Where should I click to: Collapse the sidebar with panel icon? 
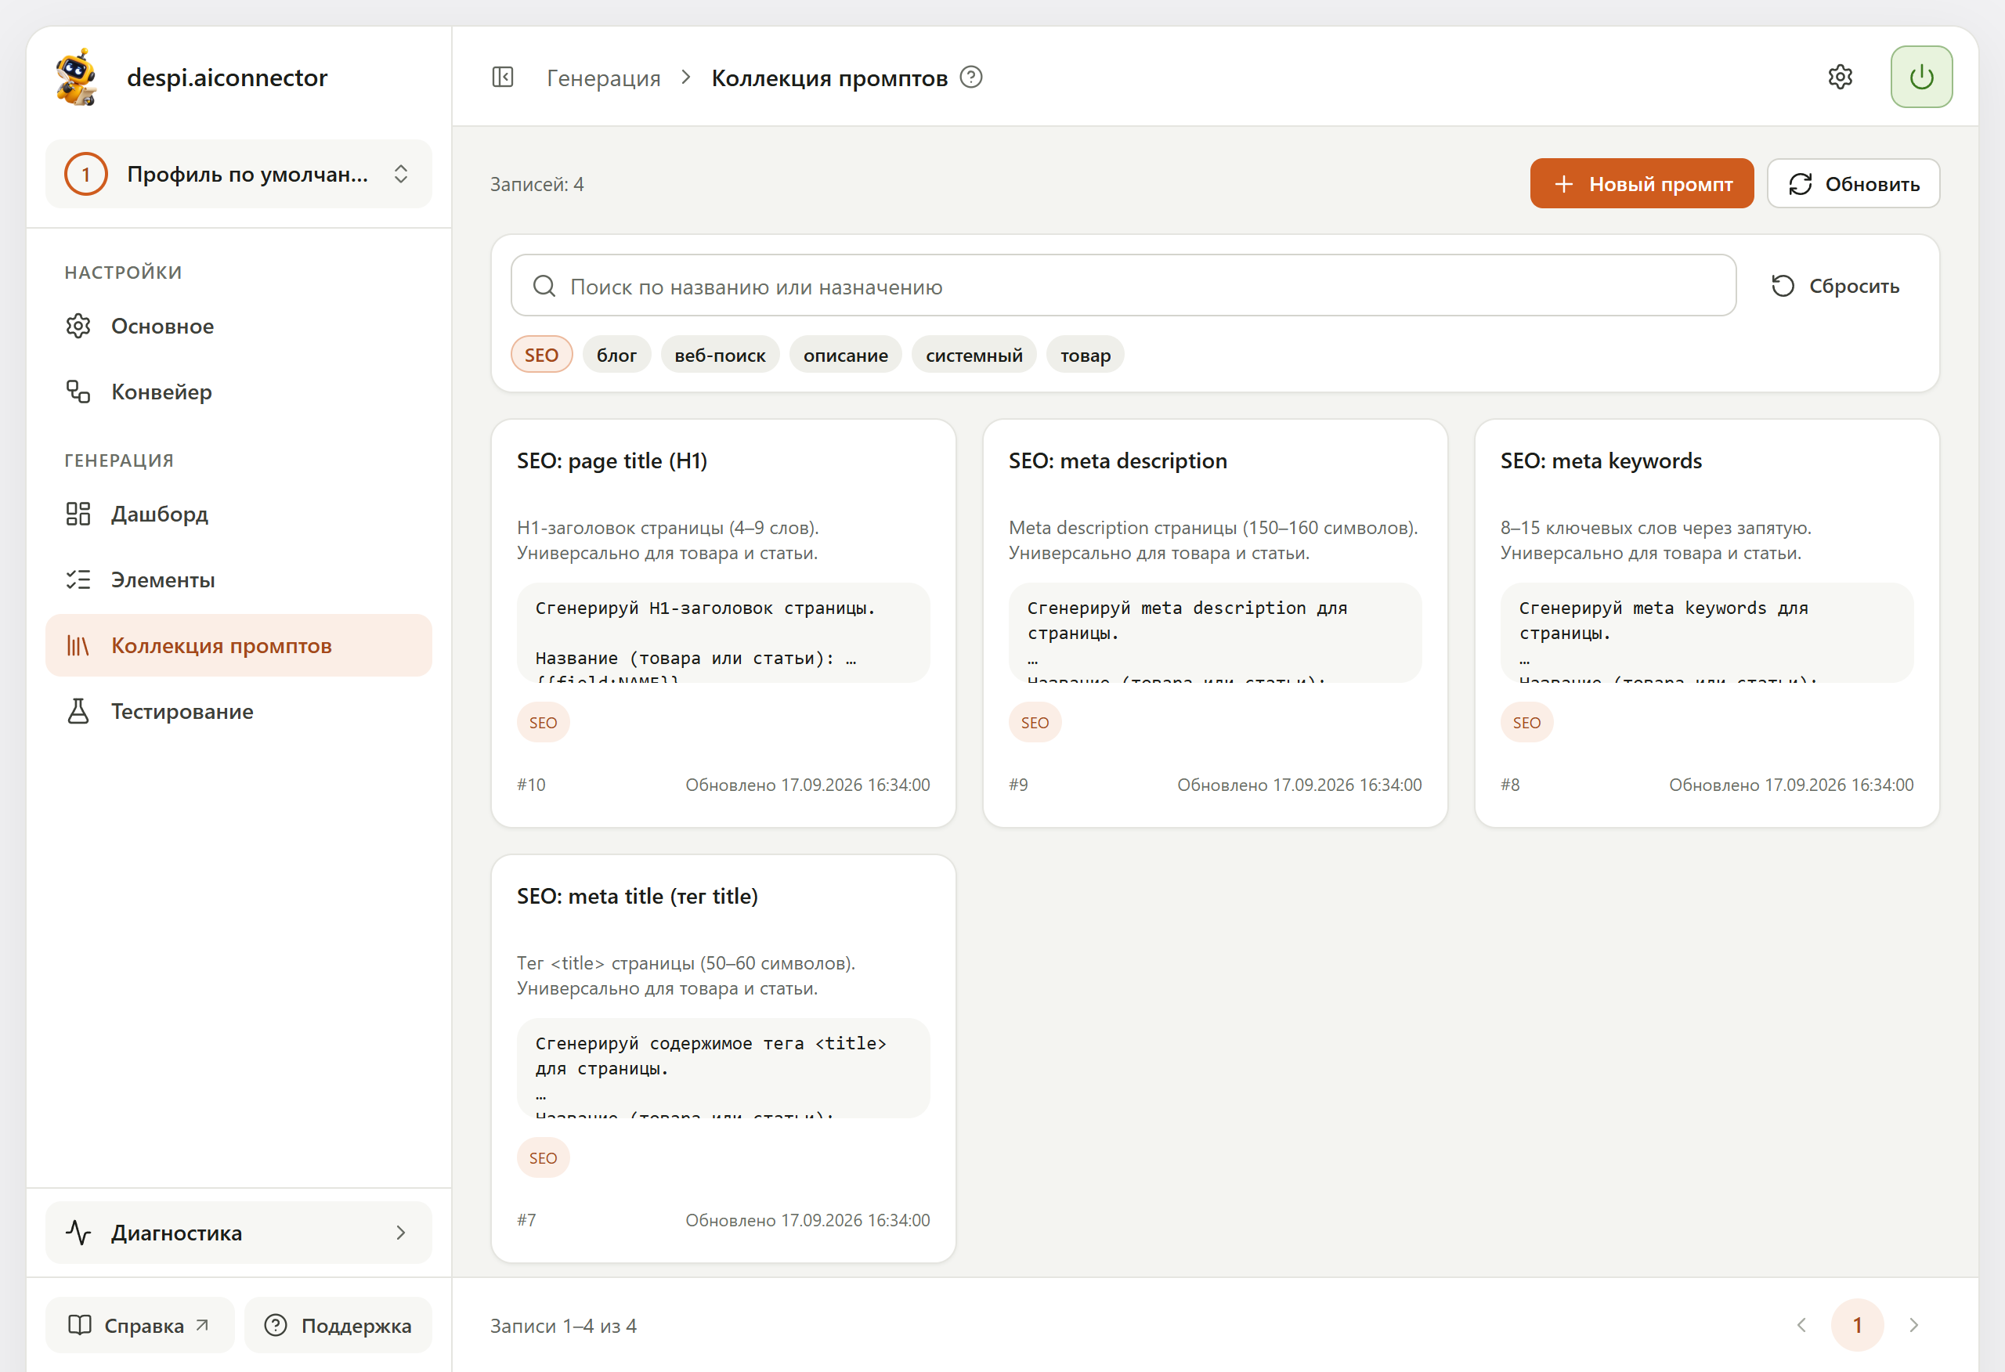[x=502, y=78]
